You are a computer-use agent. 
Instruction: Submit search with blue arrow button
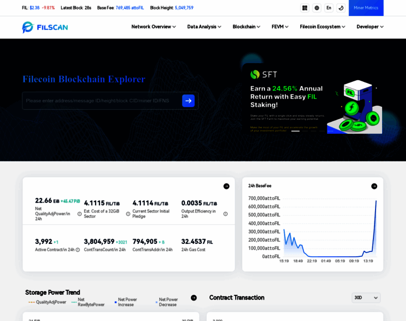(188, 101)
